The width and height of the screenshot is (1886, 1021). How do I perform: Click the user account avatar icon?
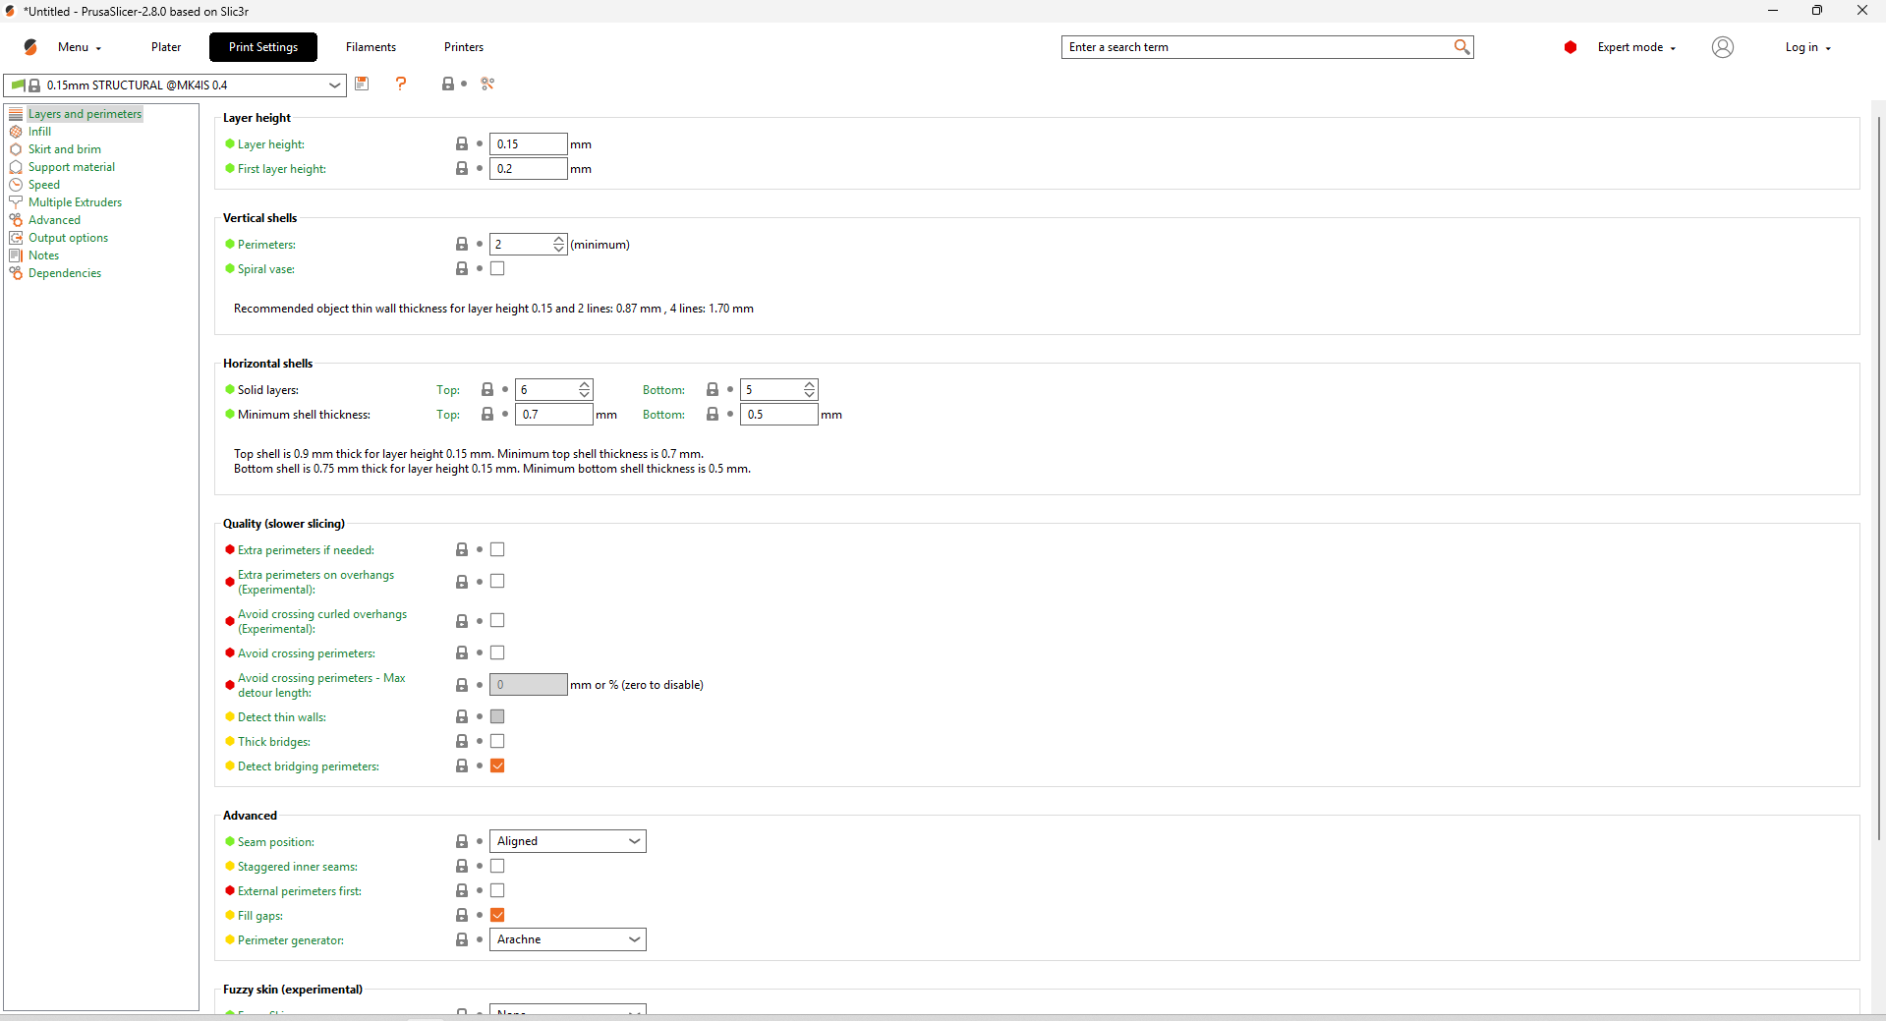(x=1722, y=47)
